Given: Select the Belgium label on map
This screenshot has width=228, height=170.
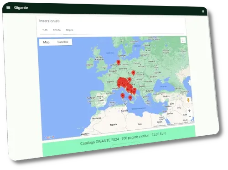Looking at the screenshot, I should [x=113, y=71].
